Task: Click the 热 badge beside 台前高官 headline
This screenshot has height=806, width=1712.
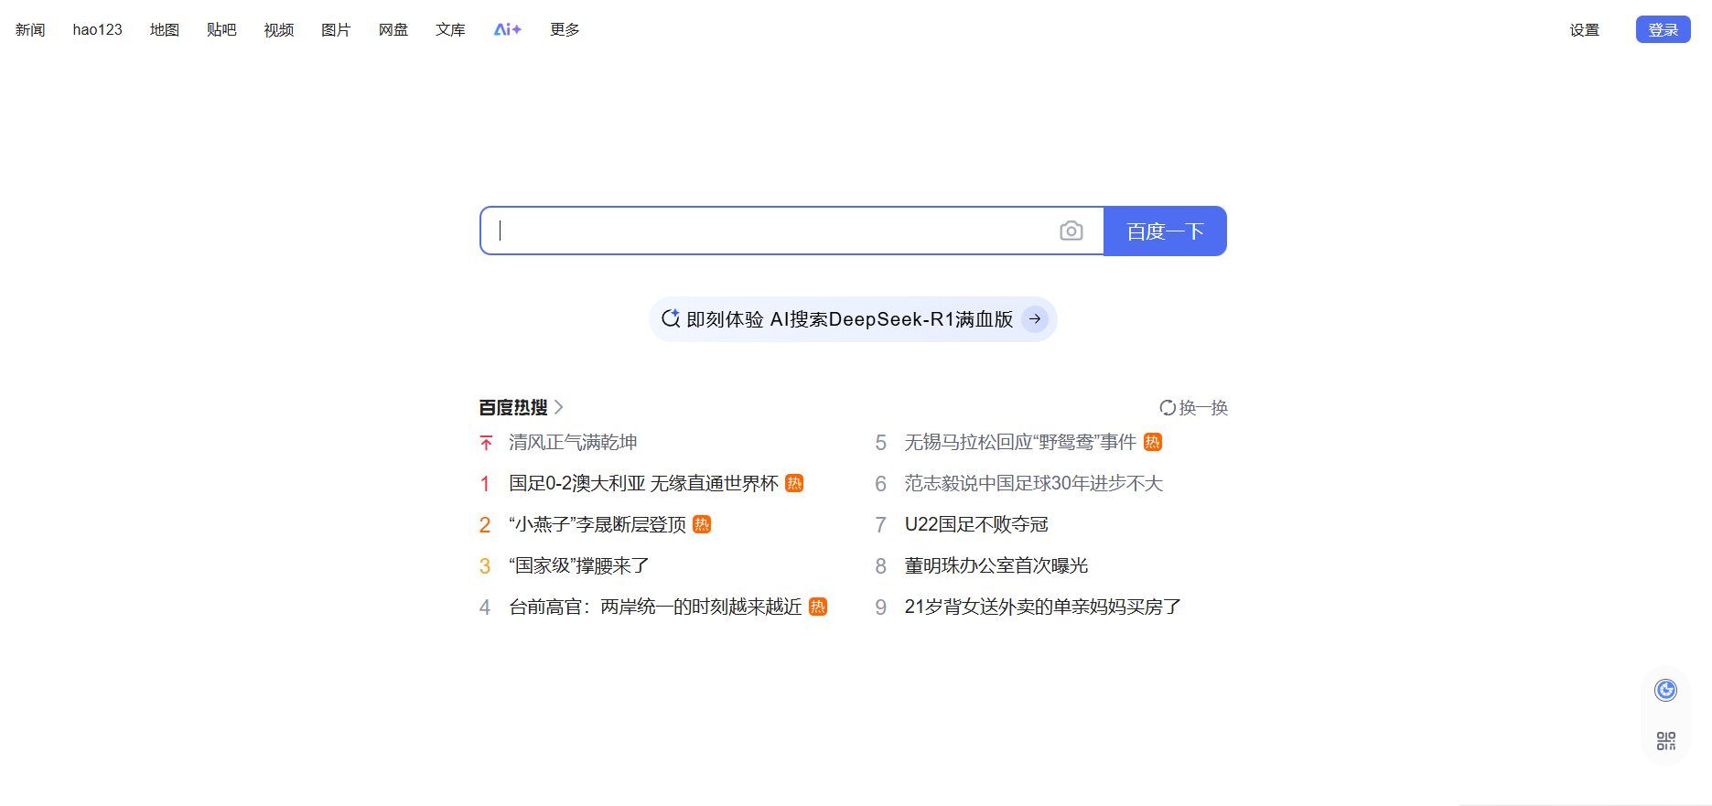Action: tap(818, 607)
